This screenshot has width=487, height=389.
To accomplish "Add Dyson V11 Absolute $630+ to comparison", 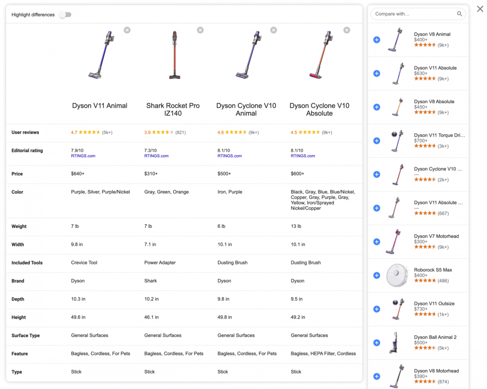I will [x=377, y=74].
